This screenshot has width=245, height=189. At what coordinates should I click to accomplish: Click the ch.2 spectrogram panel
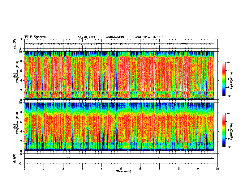point(119,127)
